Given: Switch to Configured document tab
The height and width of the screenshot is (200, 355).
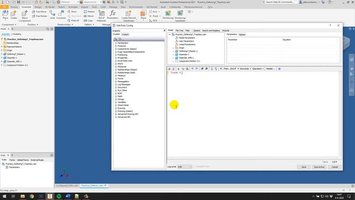Looking at the screenshot, I should (x=67, y=186).
